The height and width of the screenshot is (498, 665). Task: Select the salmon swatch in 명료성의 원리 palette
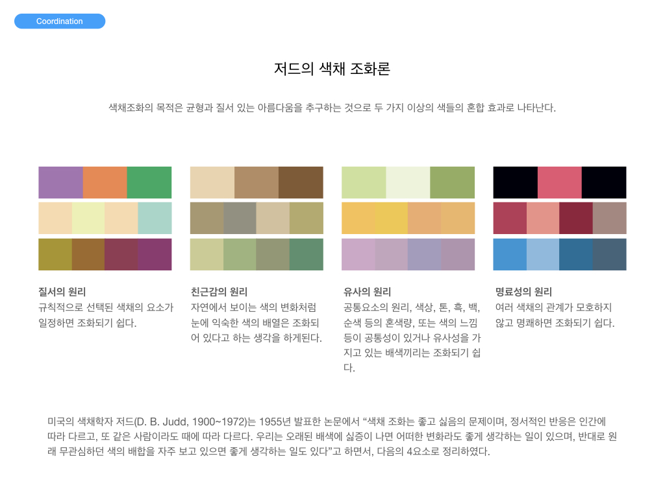point(543,218)
